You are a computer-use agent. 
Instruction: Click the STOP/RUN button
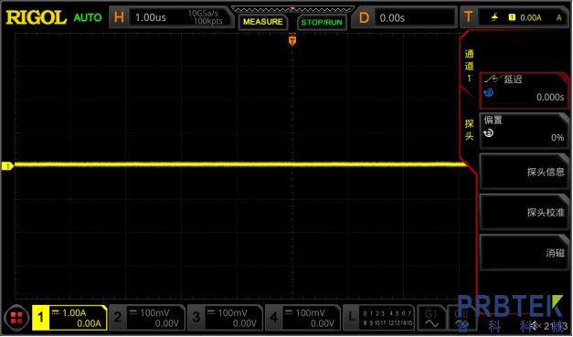(322, 22)
